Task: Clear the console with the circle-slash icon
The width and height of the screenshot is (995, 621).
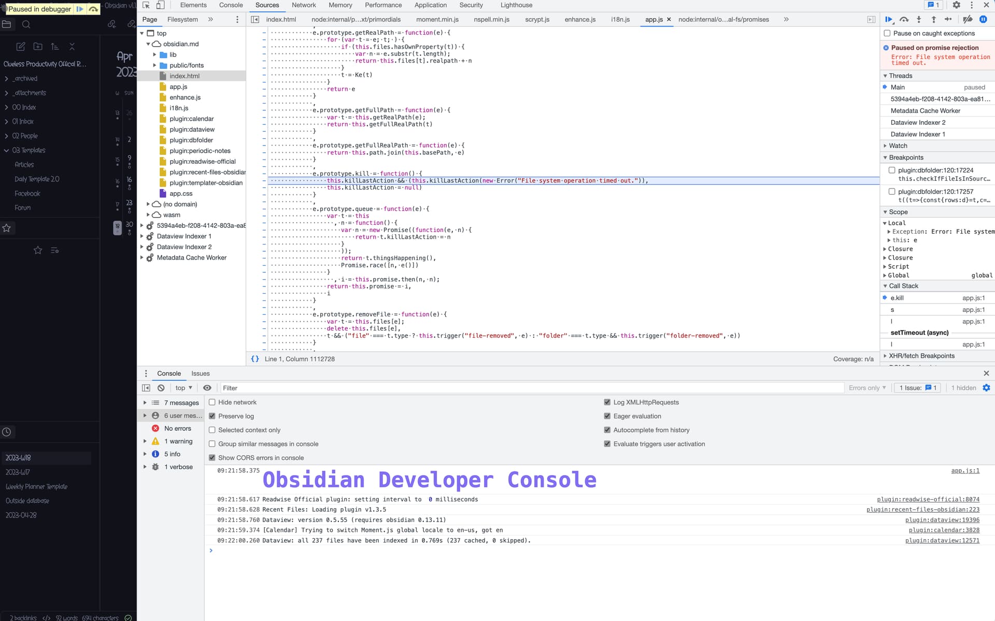Action: (161, 387)
